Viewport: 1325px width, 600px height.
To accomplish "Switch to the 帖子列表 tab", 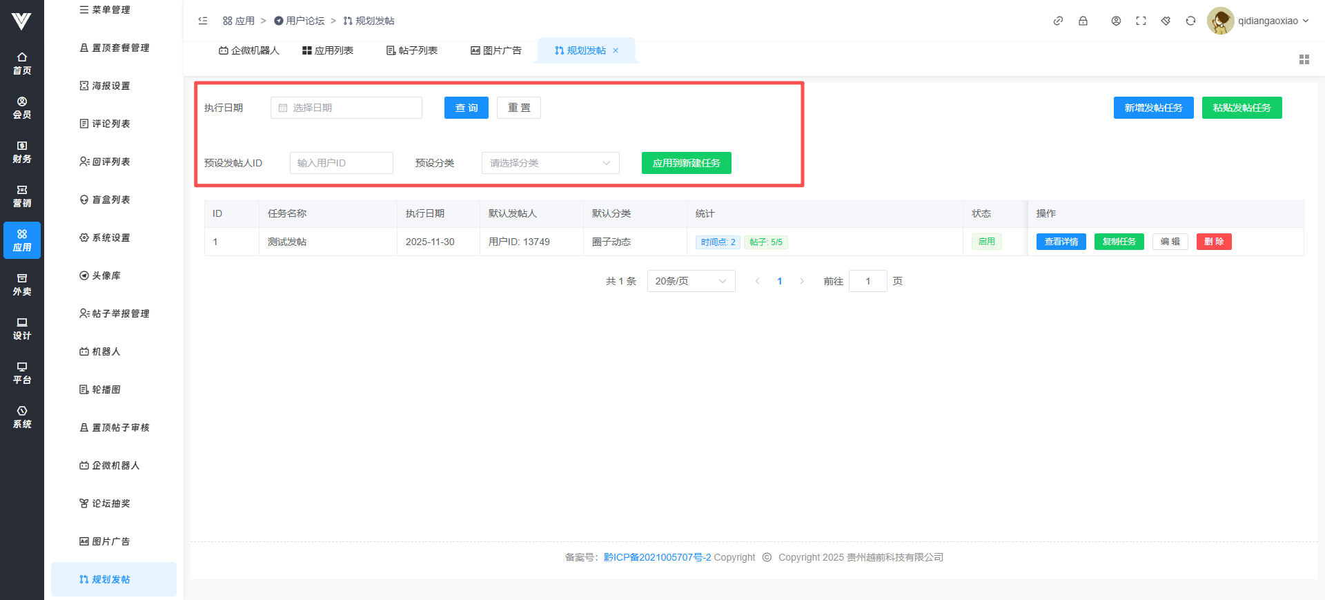I will [x=412, y=50].
